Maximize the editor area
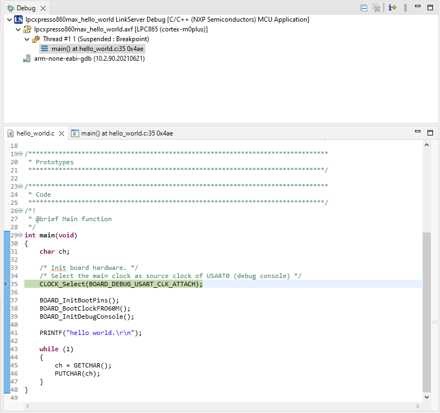The height and width of the screenshot is (413, 440). [430, 133]
